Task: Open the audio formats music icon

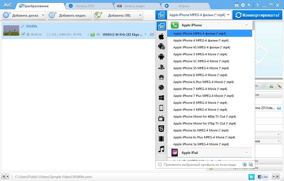Action: click(161, 149)
